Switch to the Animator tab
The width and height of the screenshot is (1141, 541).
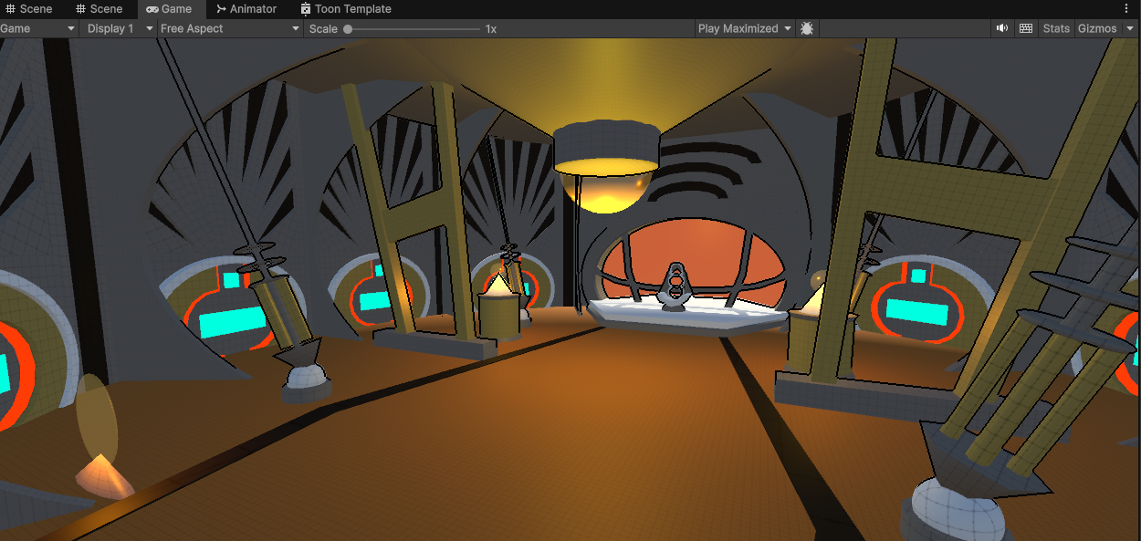point(246,9)
